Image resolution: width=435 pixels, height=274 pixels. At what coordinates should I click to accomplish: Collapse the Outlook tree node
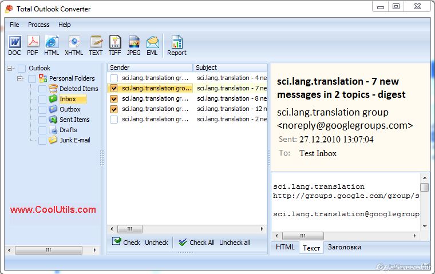tap(10, 68)
